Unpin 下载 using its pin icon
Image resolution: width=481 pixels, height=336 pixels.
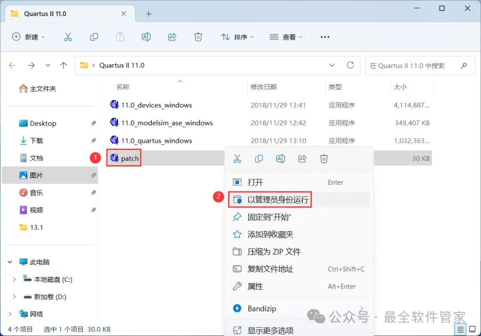click(x=93, y=141)
